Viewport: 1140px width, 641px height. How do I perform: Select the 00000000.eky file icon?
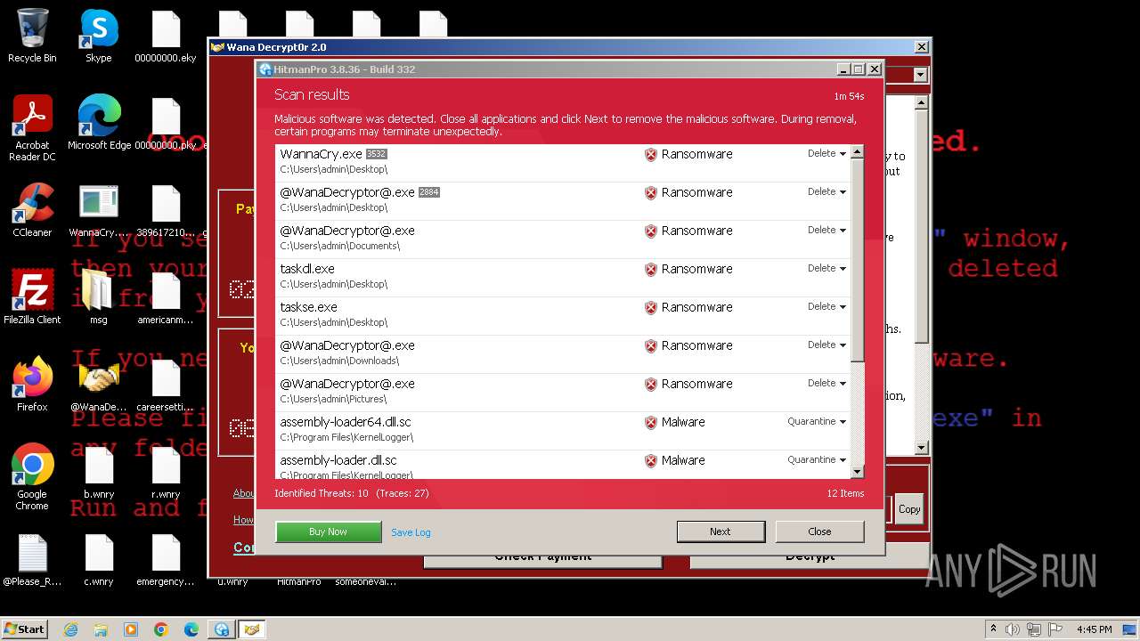point(166,36)
